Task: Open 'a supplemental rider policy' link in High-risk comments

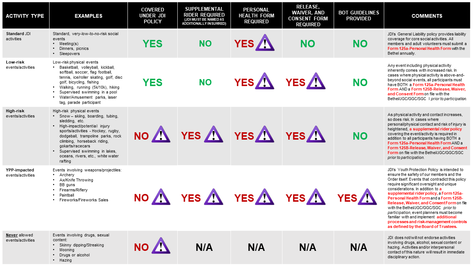Action: (x=435, y=129)
